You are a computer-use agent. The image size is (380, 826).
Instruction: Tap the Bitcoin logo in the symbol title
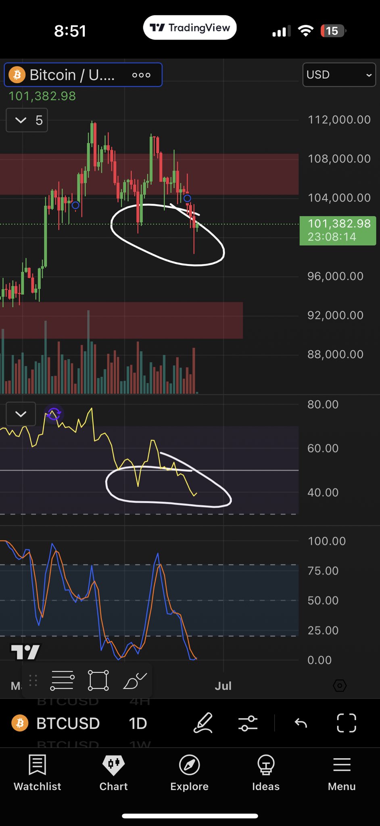(x=17, y=75)
